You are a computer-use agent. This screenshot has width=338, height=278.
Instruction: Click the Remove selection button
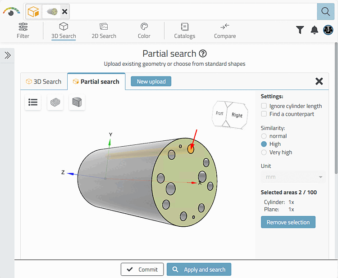(x=288, y=222)
